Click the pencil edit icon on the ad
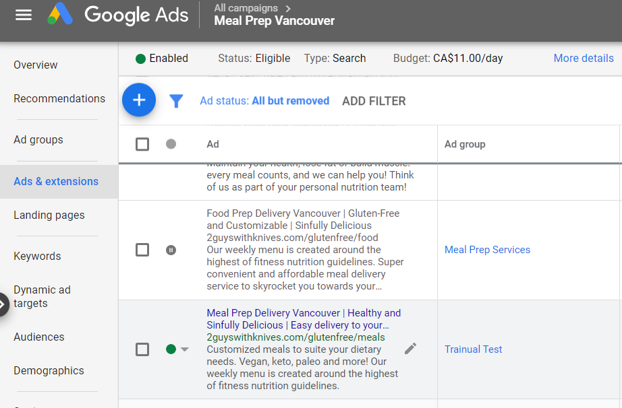This screenshot has height=408, width=622. (410, 348)
